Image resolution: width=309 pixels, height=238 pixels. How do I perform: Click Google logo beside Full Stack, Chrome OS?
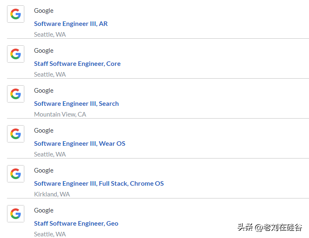[x=16, y=174]
